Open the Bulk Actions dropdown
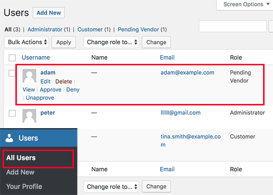This screenshot has width=273, height=195. pyautogui.click(x=27, y=42)
